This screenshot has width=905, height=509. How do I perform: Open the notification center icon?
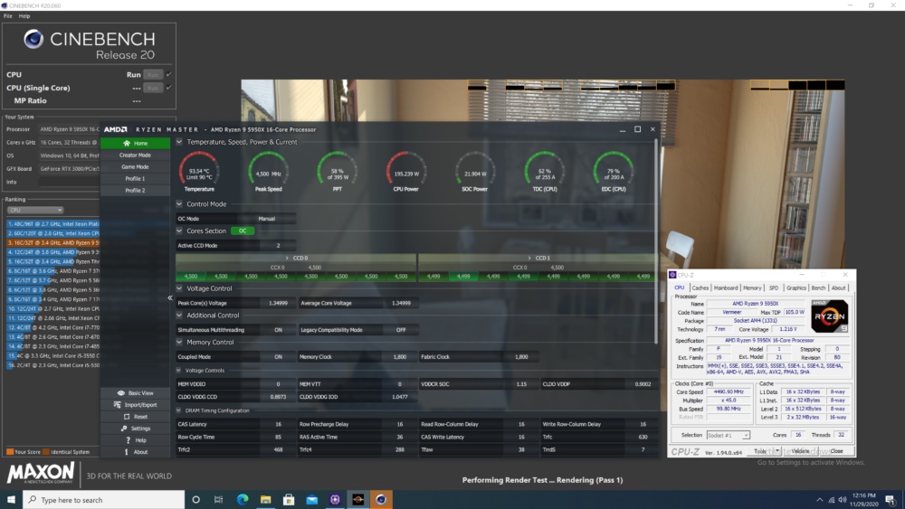point(891,500)
